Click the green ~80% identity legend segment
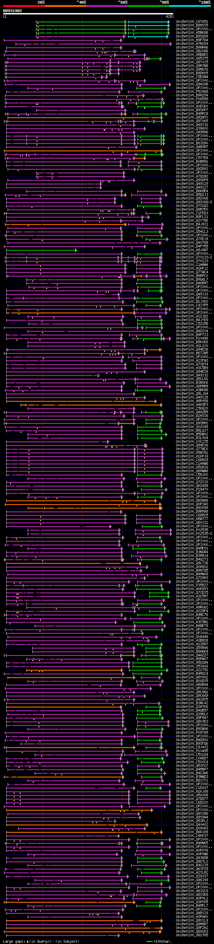 click(148, 6)
